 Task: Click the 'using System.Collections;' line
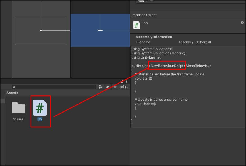152,49
